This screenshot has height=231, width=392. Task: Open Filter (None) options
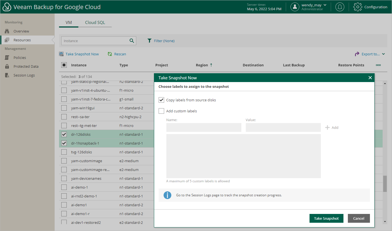(164, 41)
